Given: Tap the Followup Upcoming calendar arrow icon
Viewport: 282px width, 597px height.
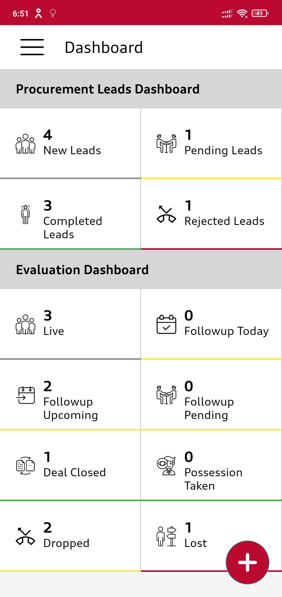Looking at the screenshot, I should click(x=25, y=395).
